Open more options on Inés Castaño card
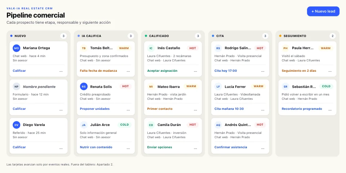Image resolution: width=346 pixels, height=173 pixels. point(195,71)
